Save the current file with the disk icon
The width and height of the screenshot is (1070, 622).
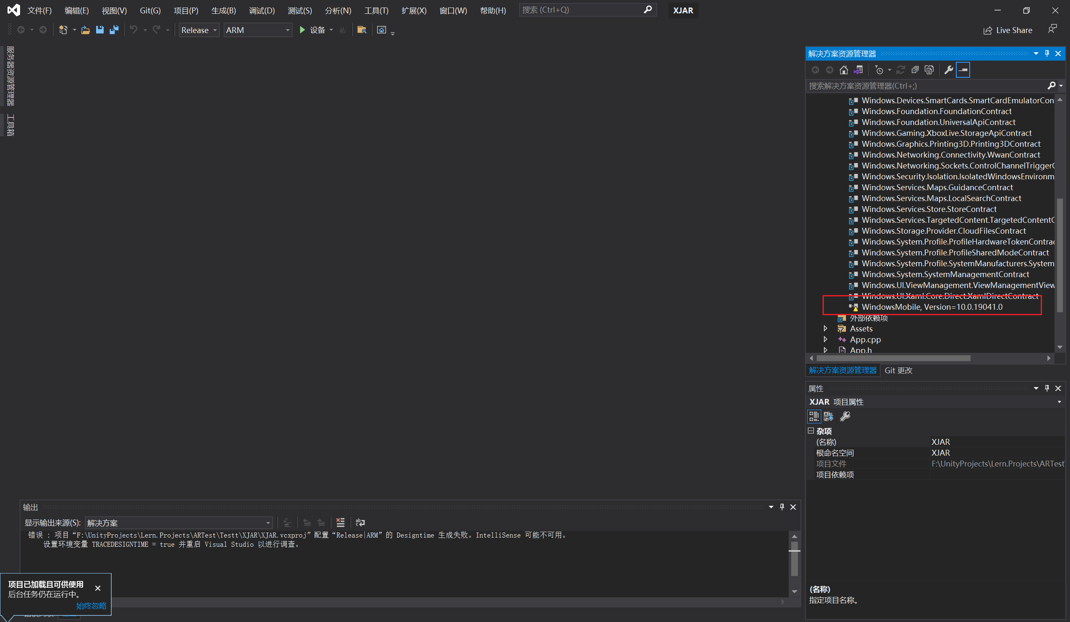tap(100, 30)
